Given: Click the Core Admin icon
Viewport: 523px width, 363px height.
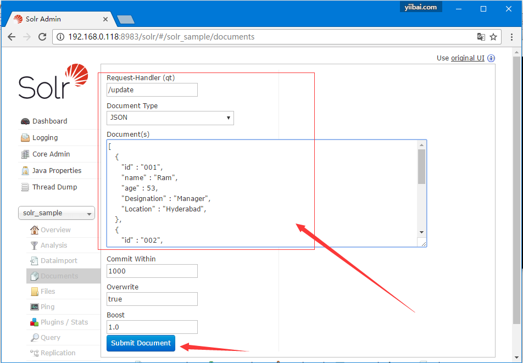Looking at the screenshot, I should point(25,154).
